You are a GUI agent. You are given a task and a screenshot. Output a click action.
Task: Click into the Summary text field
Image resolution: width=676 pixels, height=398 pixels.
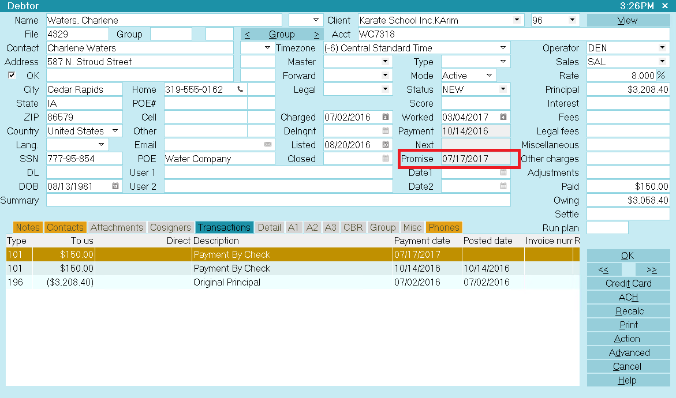(278, 200)
